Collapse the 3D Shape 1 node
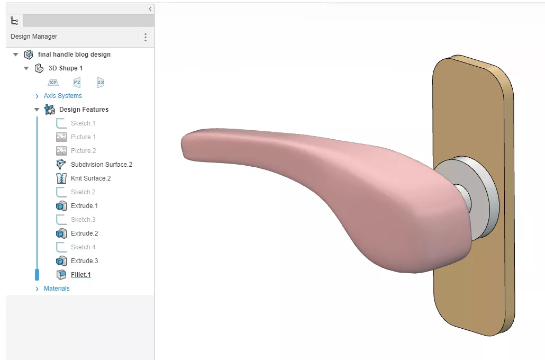Screen dimensions: 545x360 26,68
